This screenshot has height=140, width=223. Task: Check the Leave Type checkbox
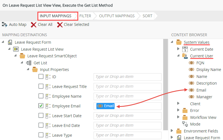pyautogui.click(x=41, y=135)
